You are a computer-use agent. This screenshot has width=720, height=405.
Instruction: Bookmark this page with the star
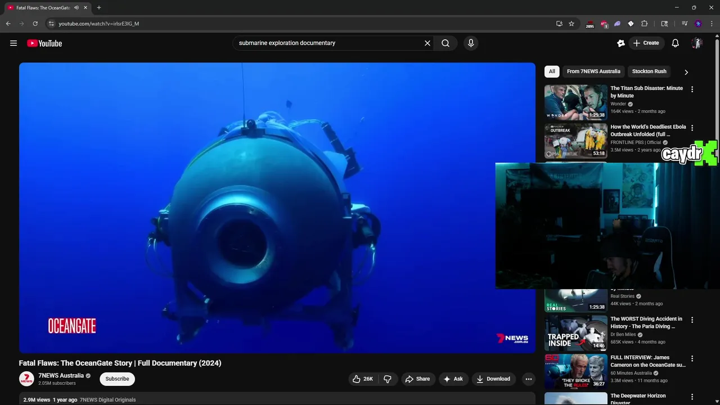point(571,24)
